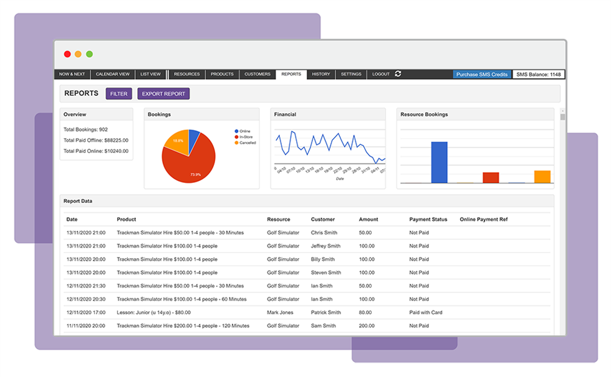Select customer Billy Smith
Screen dimensions: 611x377
pos(323,259)
